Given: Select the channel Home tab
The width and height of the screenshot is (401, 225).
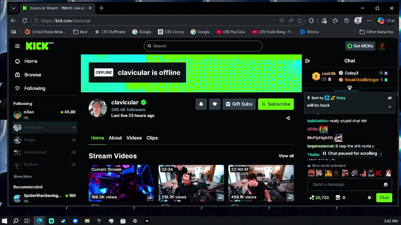Looking at the screenshot, I should click(97, 138).
